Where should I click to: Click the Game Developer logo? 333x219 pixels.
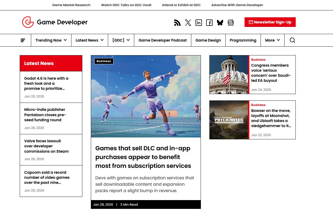tap(55, 22)
